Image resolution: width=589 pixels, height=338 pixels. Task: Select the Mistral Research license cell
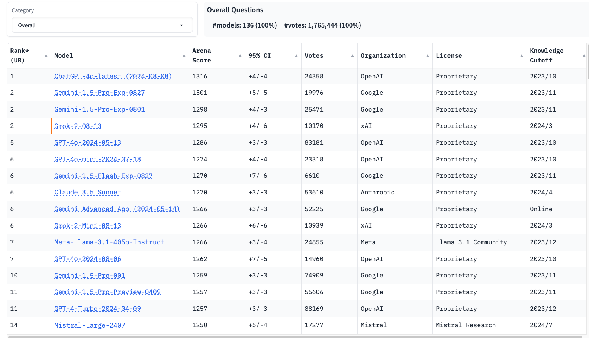[x=480, y=325]
